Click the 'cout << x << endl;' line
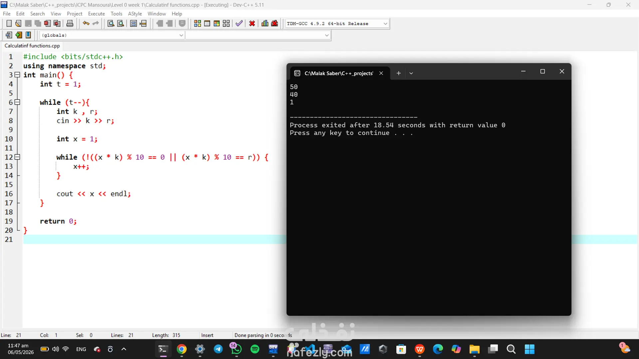This screenshot has width=639, height=359. pos(94,194)
